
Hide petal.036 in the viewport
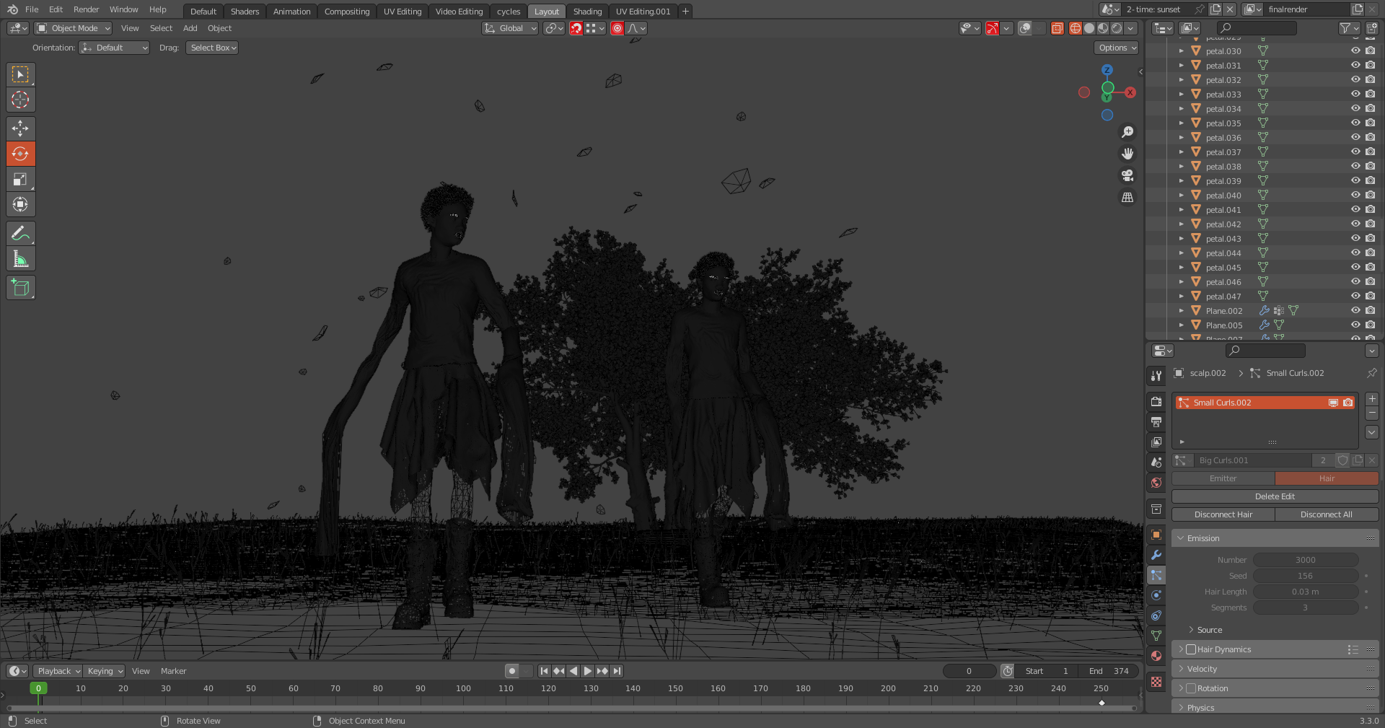point(1355,137)
